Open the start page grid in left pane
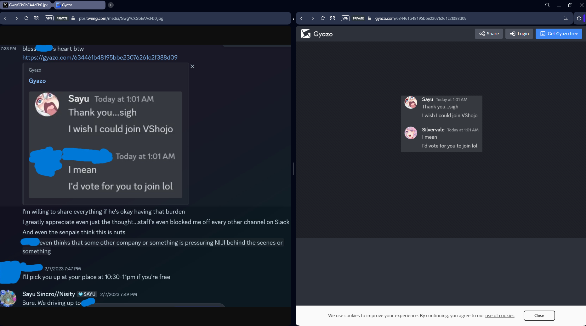Screen dimensions: 586x326 click(x=36, y=18)
